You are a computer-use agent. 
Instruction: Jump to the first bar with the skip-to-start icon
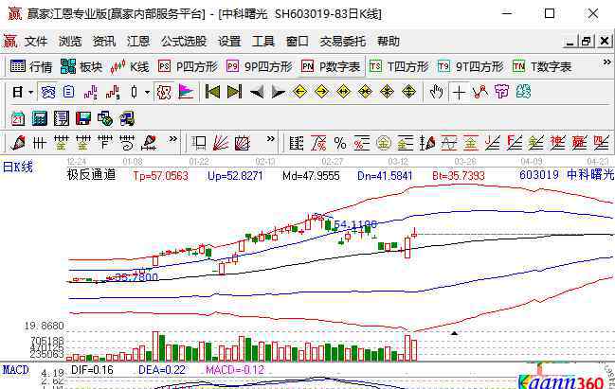pos(212,92)
